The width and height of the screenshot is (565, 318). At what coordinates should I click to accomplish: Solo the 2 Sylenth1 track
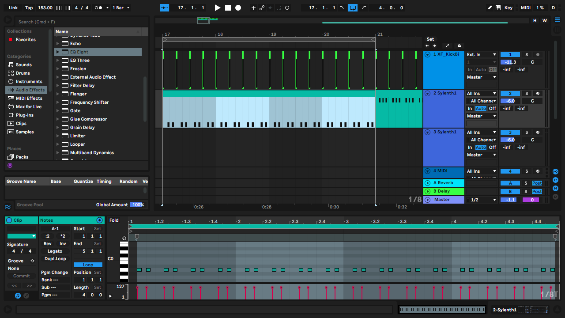tap(526, 94)
